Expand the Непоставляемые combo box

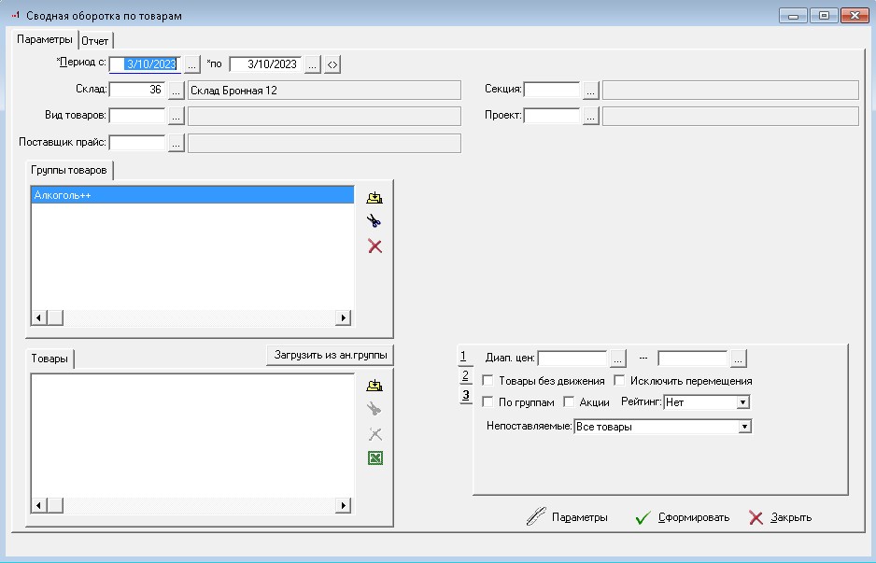pyautogui.click(x=744, y=427)
